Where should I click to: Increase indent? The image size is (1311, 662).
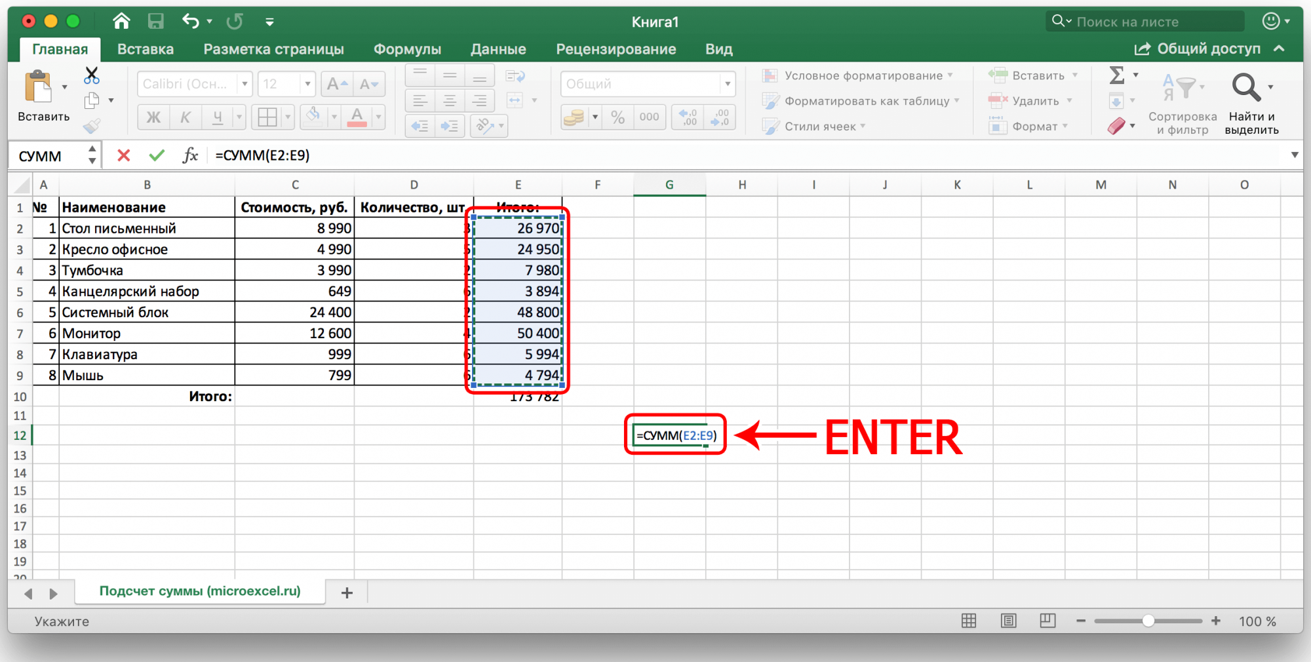(x=450, y=125)
